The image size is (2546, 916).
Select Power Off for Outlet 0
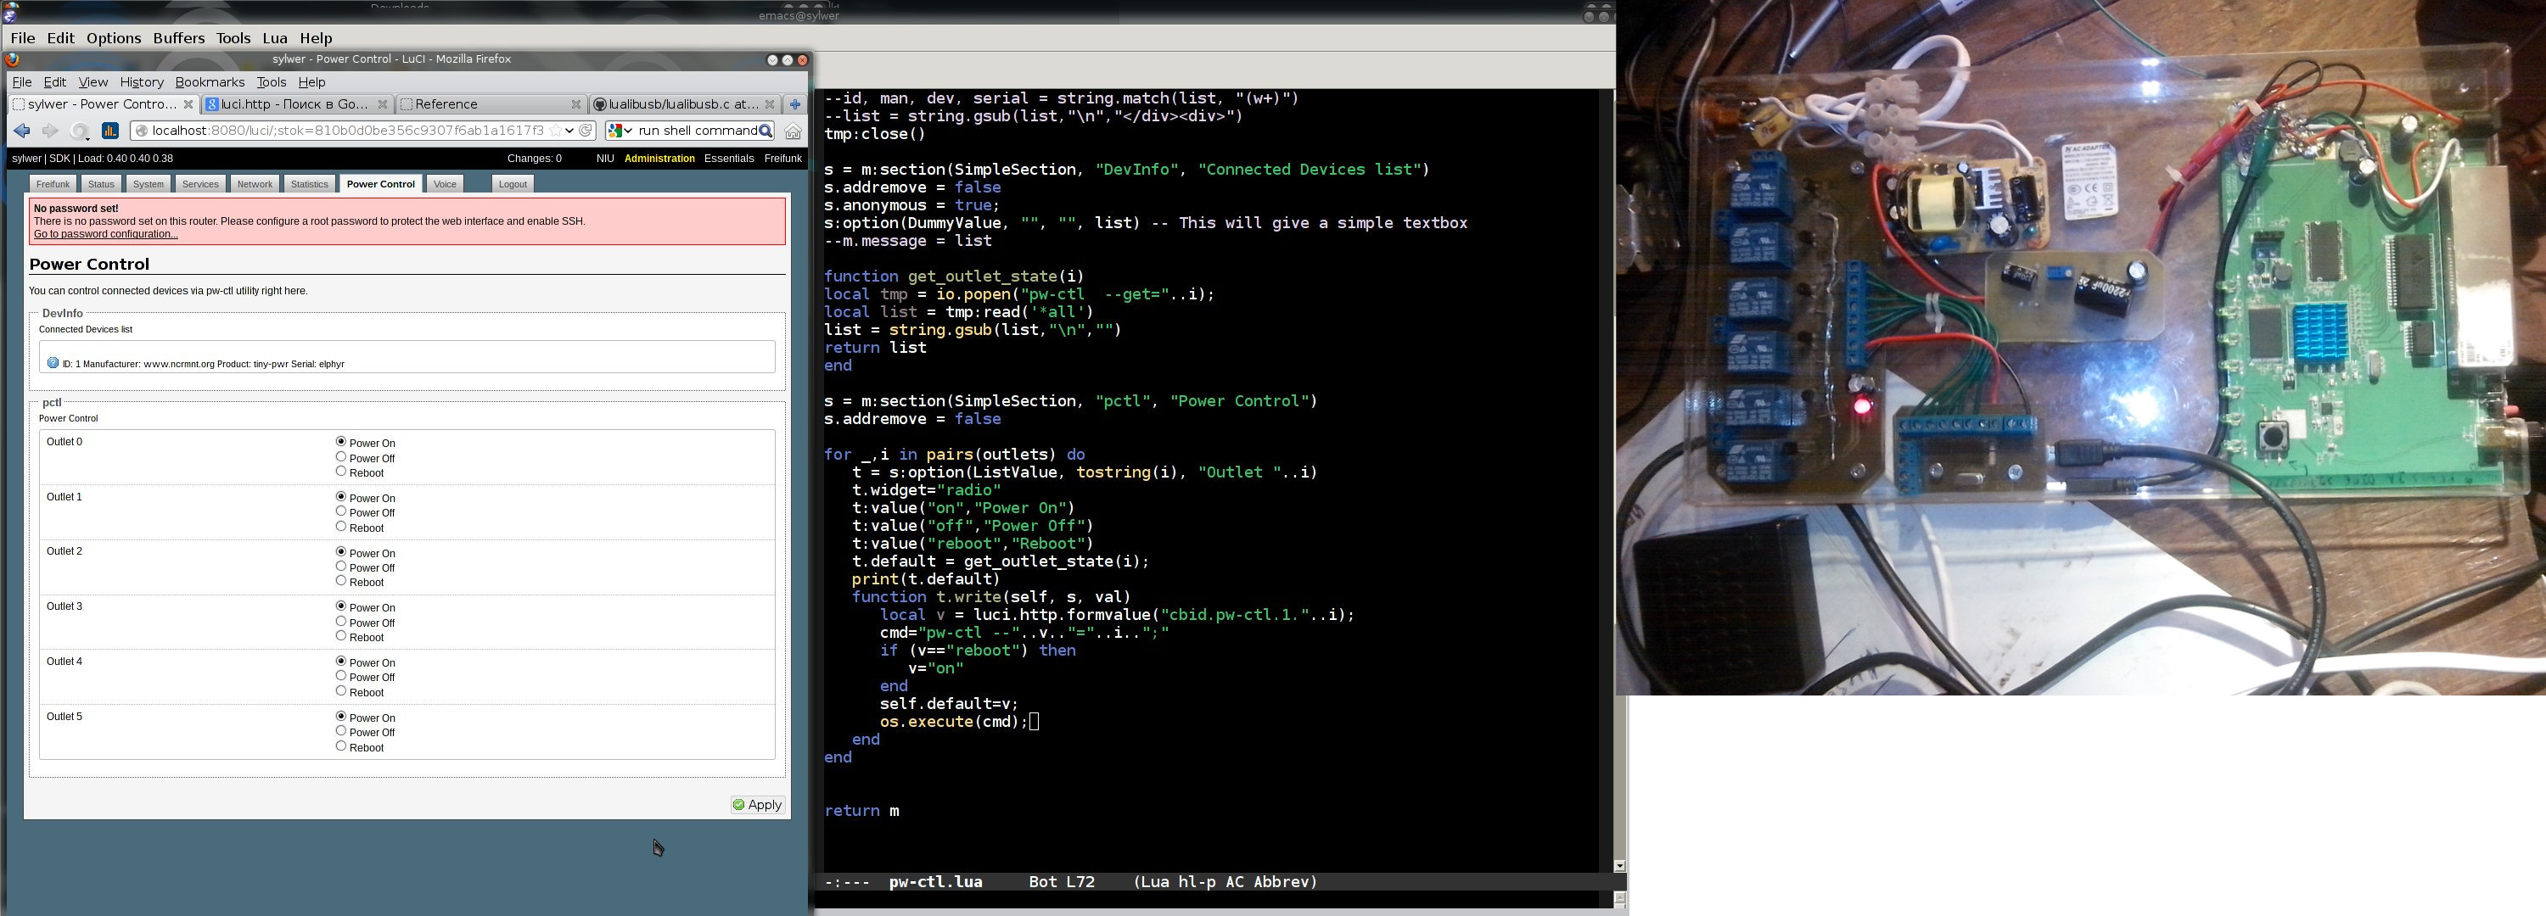click(341, 457)
